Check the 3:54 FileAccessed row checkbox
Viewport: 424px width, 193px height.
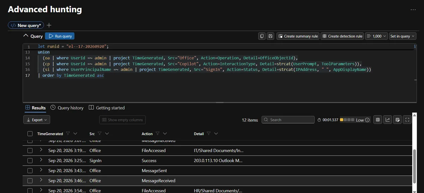click(30, 191)
